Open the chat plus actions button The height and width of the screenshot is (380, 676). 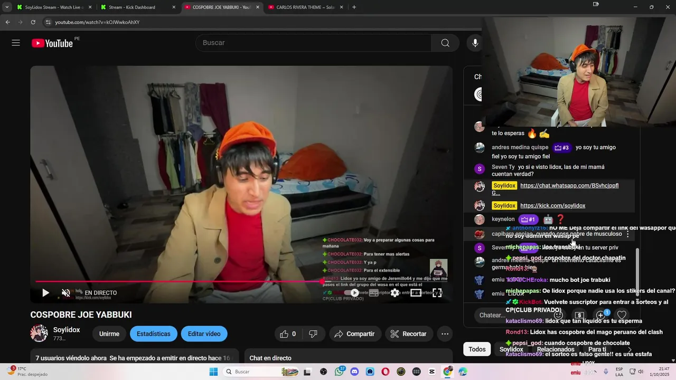point(600,315)
